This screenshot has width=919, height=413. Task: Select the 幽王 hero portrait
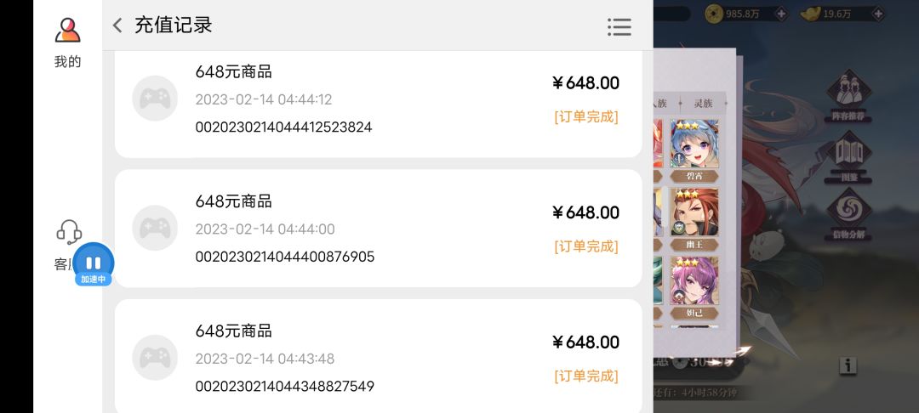click(x=694, y=216)
